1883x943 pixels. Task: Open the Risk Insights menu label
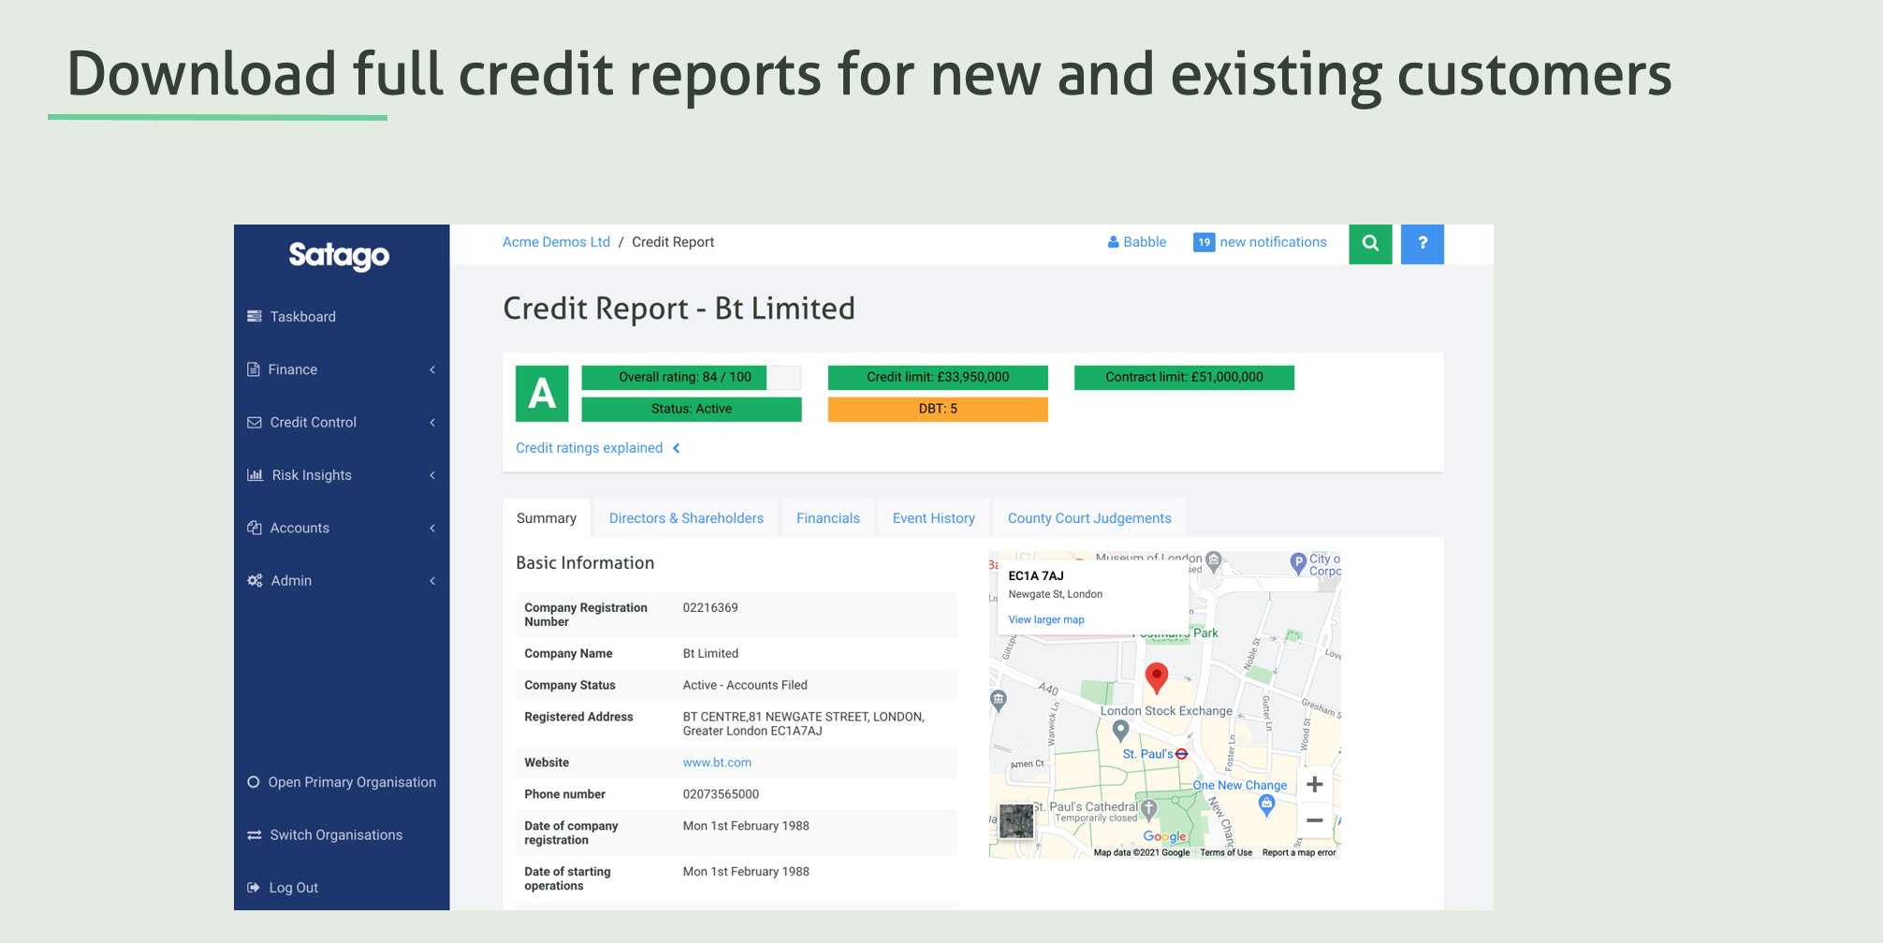click(312, 475)
